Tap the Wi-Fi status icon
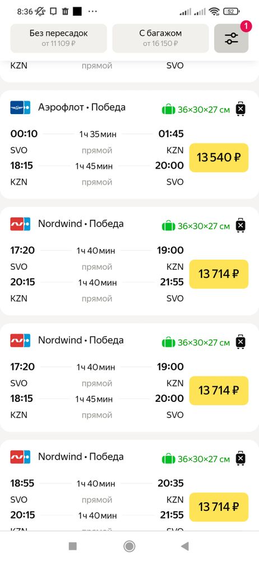The height and width of the screenshot is (562, 259). [x=215, y=11]
